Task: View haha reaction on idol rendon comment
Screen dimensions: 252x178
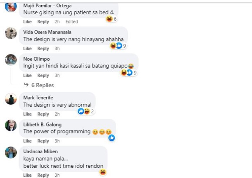Action: click(x=103, y=172)
